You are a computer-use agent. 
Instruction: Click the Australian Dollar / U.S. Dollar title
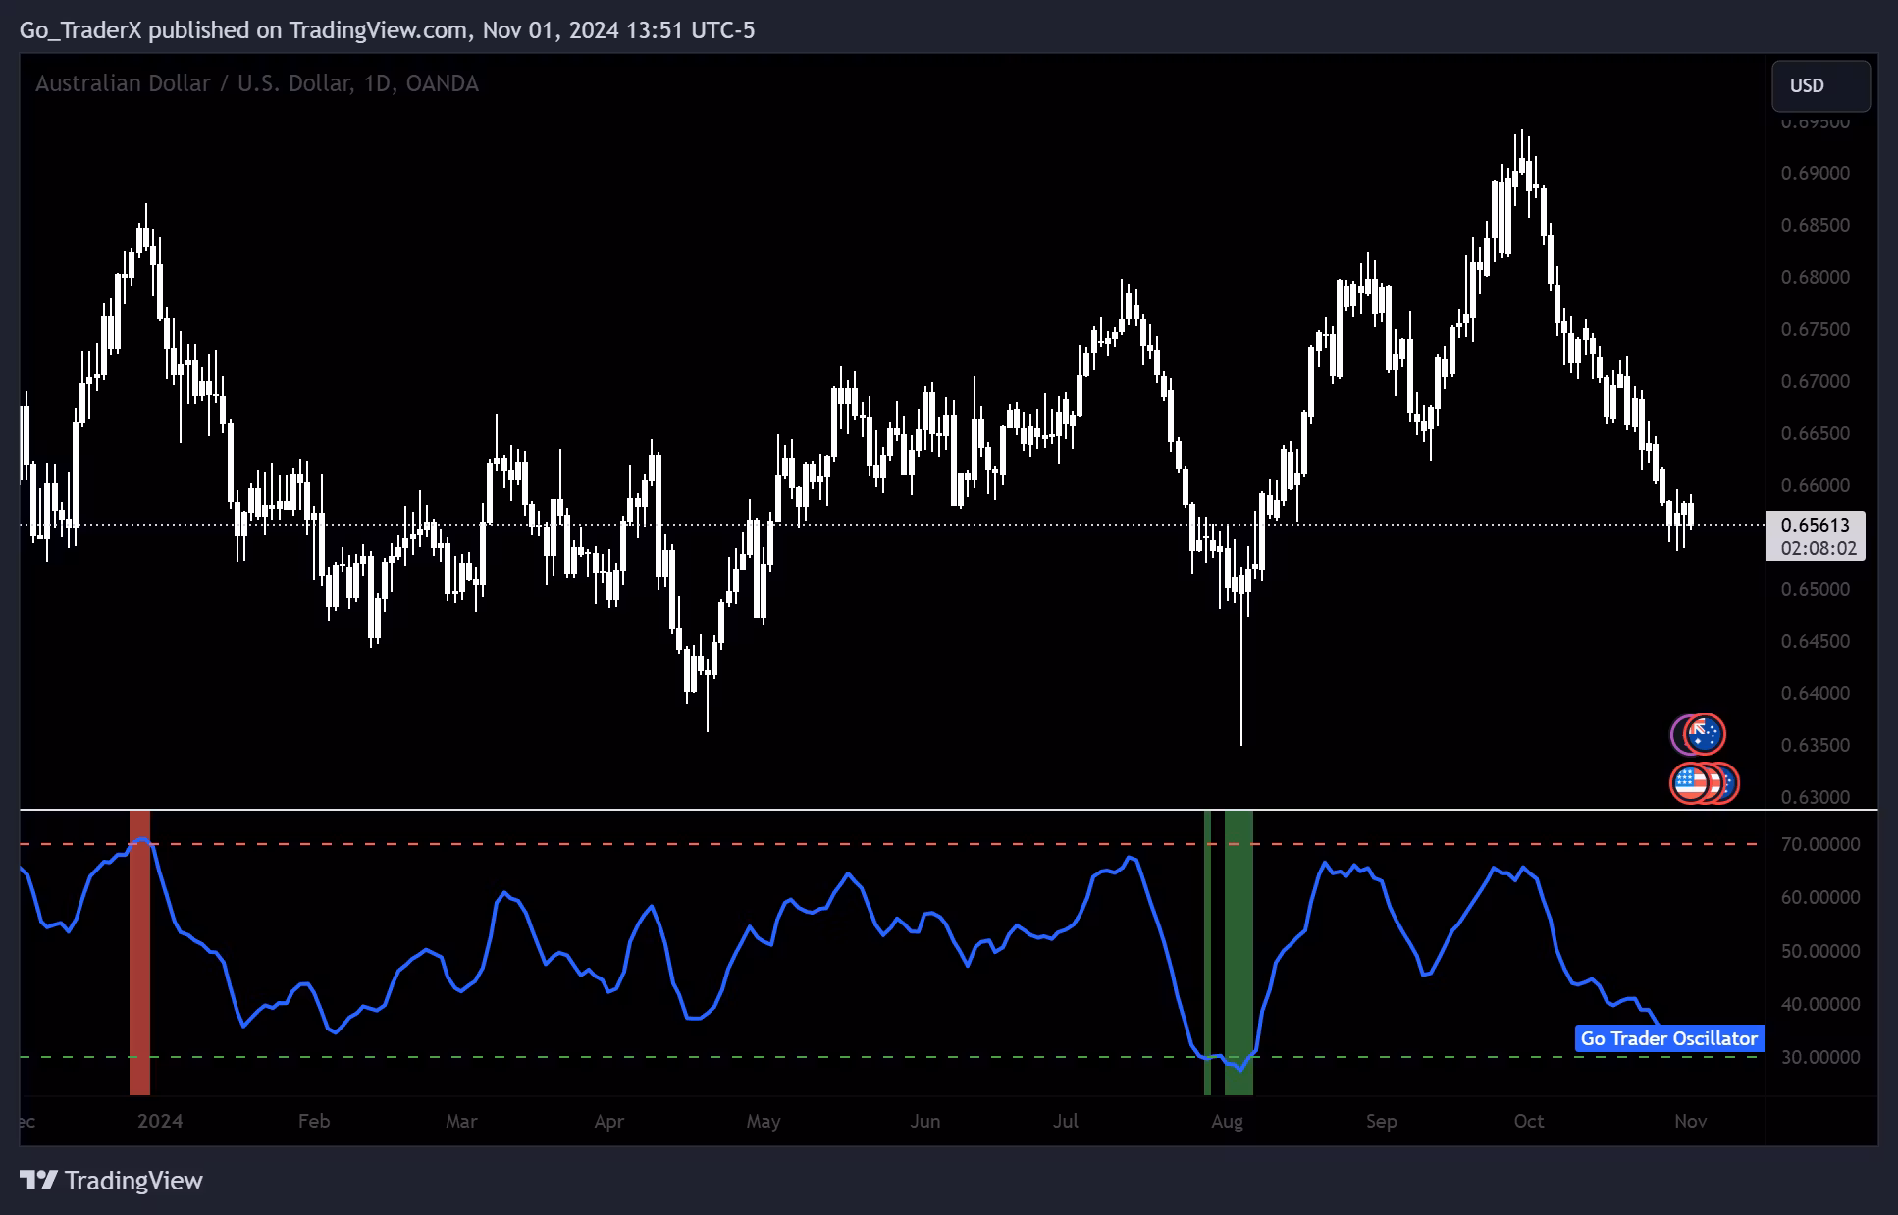pos(257,83)
